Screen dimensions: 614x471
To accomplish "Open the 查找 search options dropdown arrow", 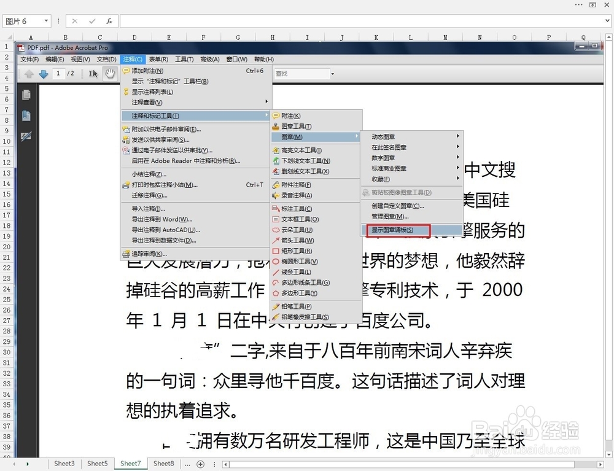I will 332,74.
